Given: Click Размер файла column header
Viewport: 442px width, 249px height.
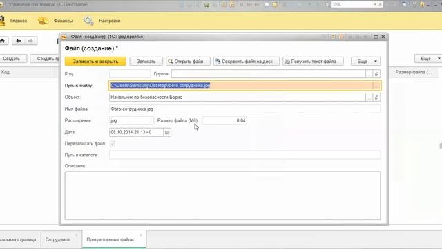Looking at the screenshot, I should point(413,72).
